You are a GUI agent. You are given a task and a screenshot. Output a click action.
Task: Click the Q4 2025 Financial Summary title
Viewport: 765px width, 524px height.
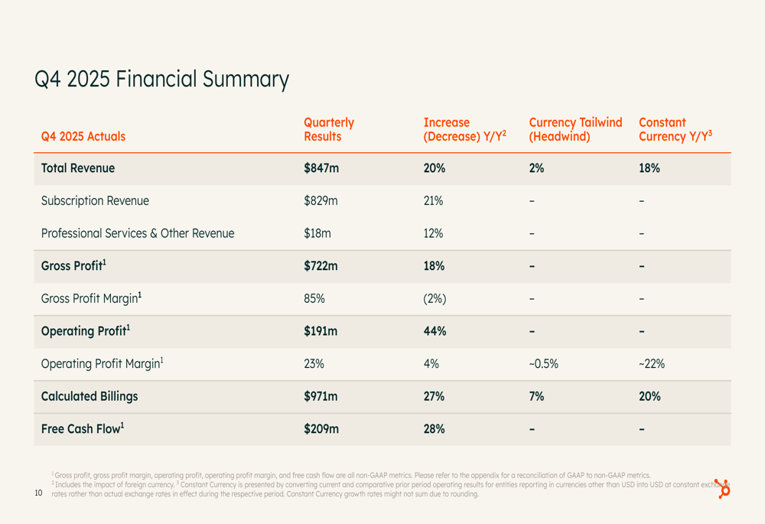tap(161, 80)
